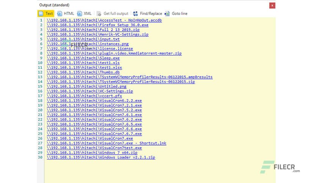317x183 pixels.
Task: Open the AccessTest - NoInNoOut.accdb link
Action: pos(104,20)
